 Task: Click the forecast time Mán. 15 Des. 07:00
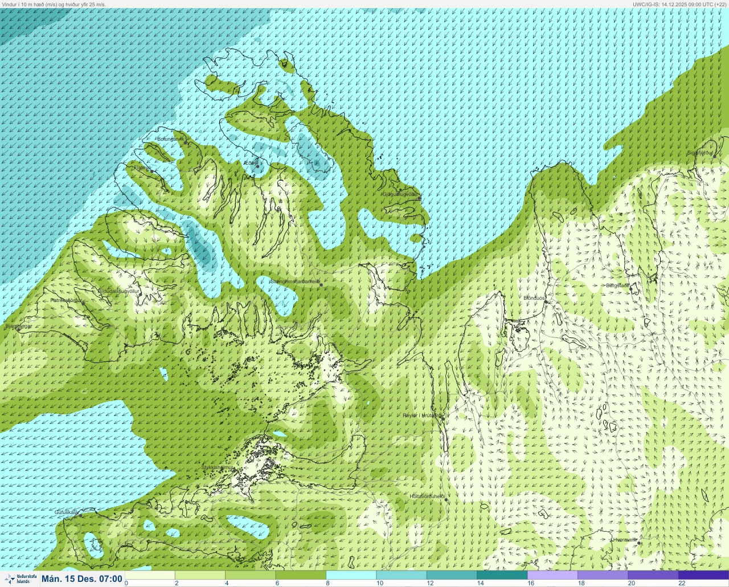tap(82, 579)
